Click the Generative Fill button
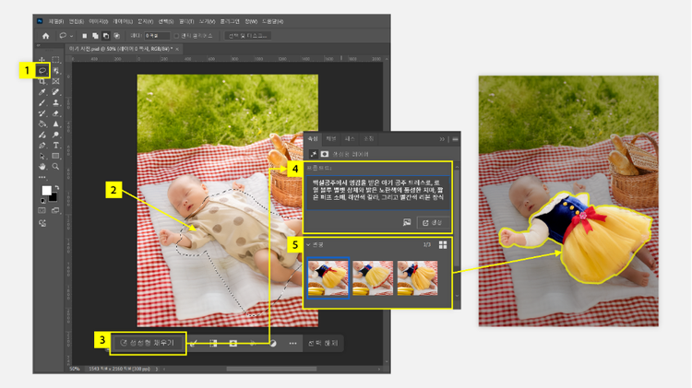The width and height of the screenshot is (692, 388). (x=148, y=343)
